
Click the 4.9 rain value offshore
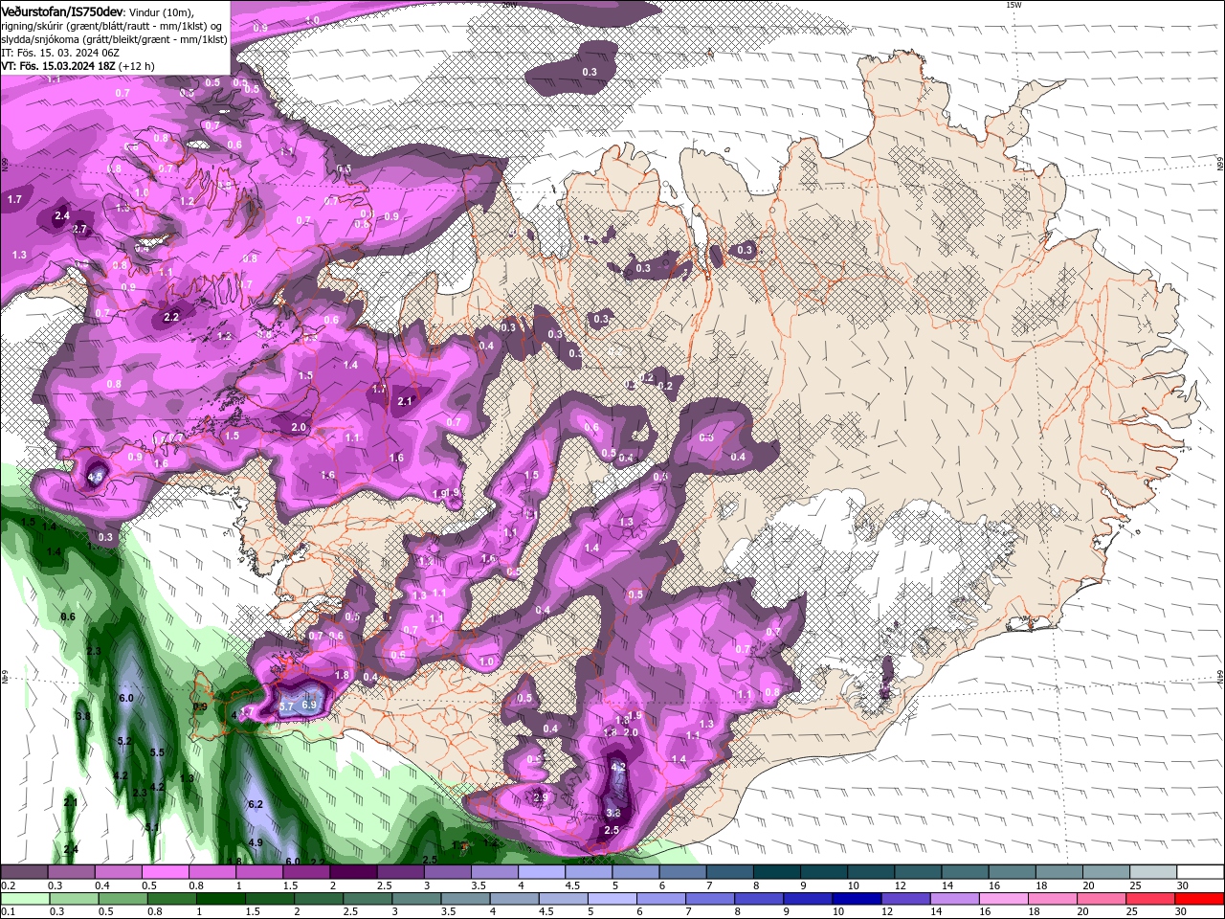pyautogui.click(x=256, y=843)
